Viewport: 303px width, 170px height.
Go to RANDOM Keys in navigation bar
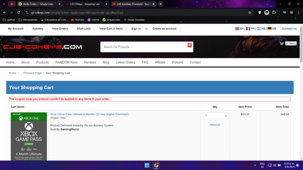pyautogui.click(x=66, y=62)
